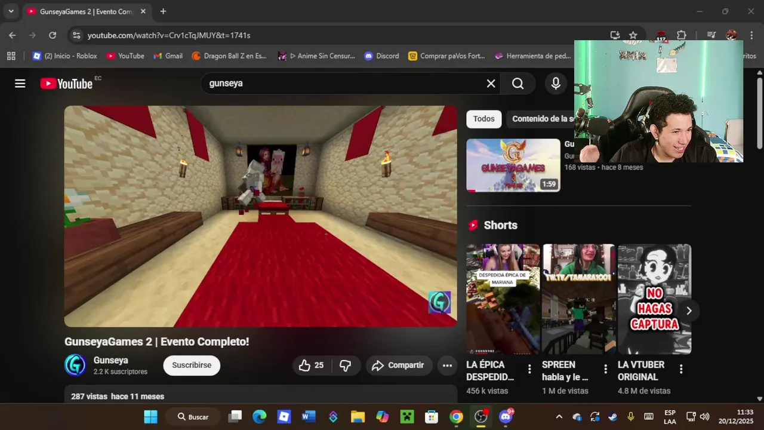Open Windows Start menu
Image resolution: width=764 pixels, height=430 pixels.
point(150,417)
